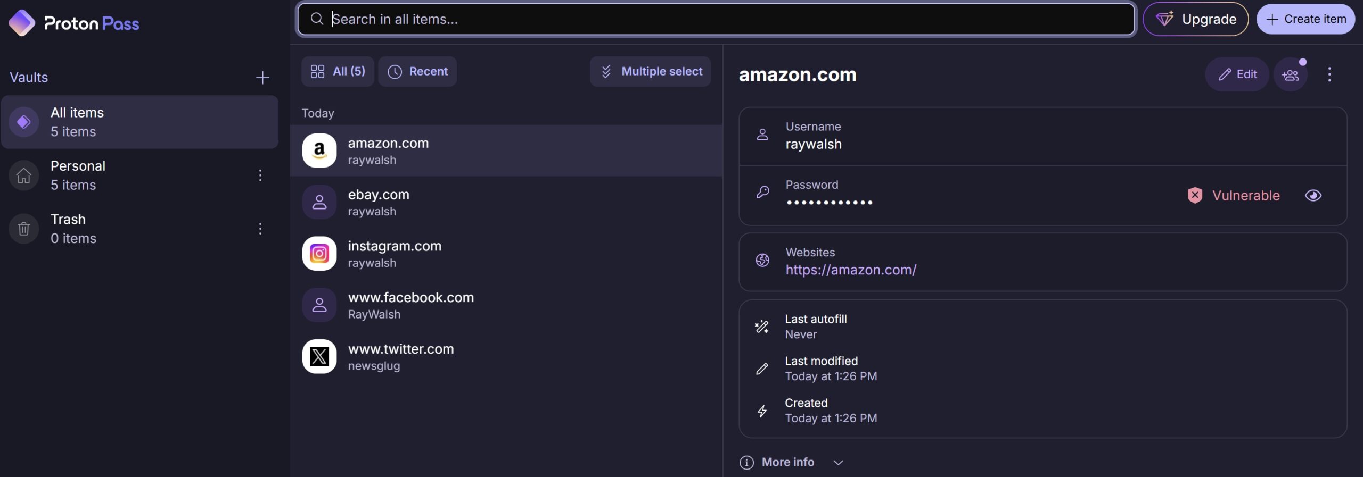This screenshot has width=1363, height=477.
Task: Click the Last autofill wand icon
Action: pyautogui.click(x=762, y=327)
